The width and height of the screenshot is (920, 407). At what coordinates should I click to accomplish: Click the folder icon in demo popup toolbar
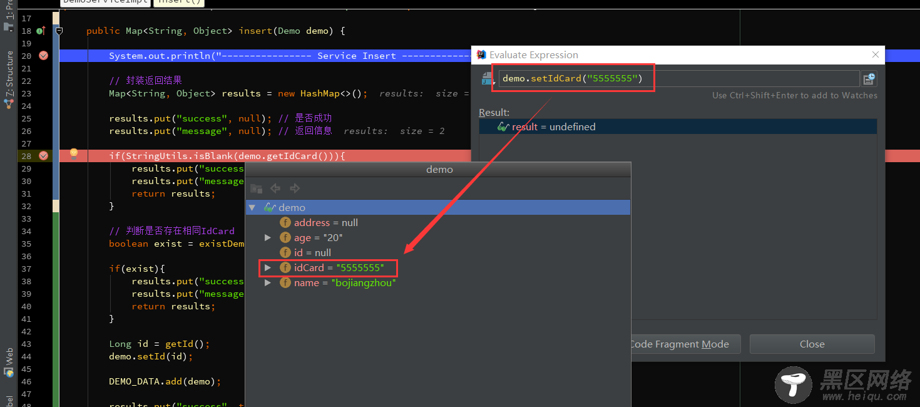(256, 188)
